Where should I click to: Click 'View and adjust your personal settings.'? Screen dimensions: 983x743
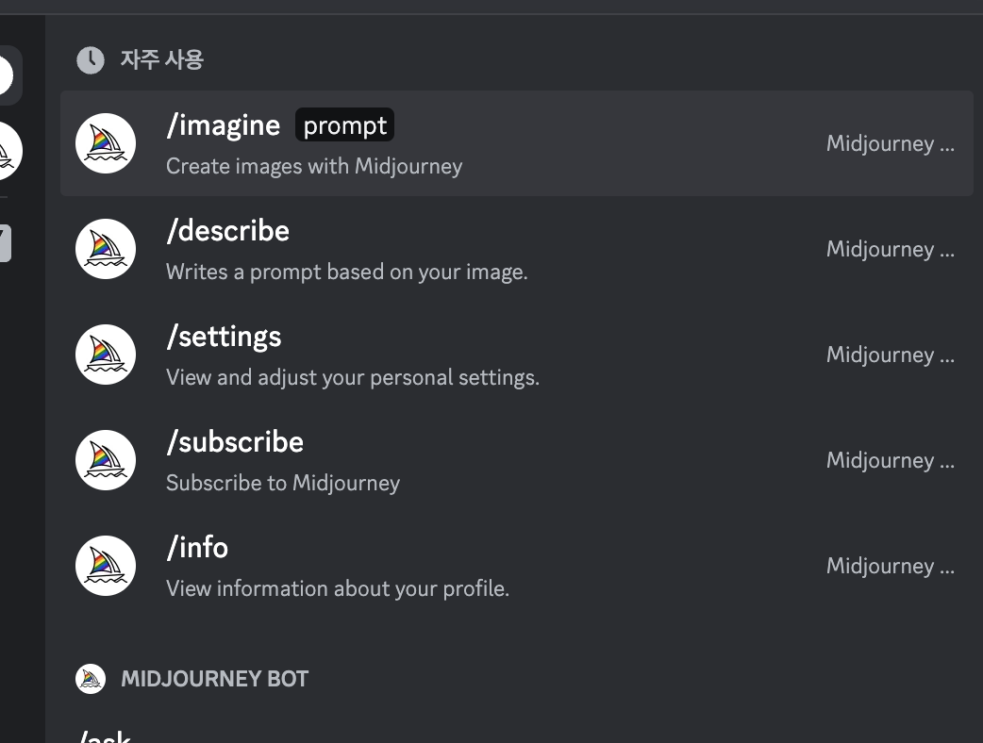click(x=352, y=377)
